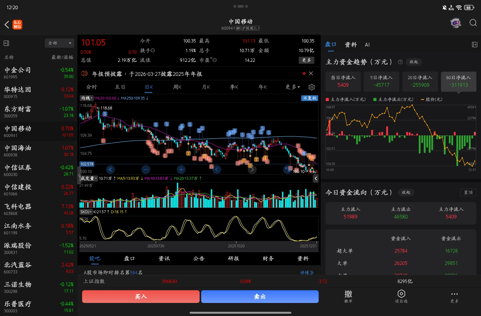This screenshot has height=316, width=481.
Task: Tap the 撤单 cancel-order icon
Action: pos(348,296)
